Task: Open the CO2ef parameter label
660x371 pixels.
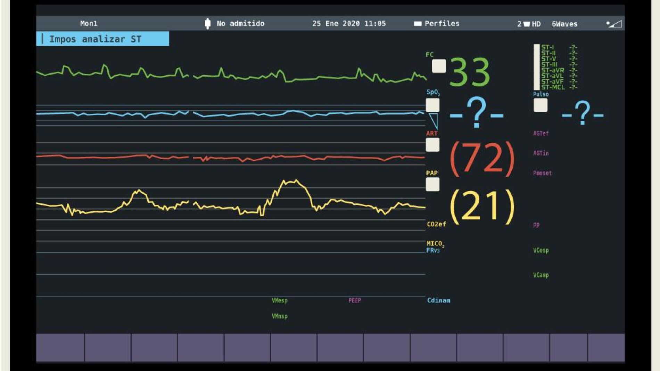Action: click(436, 224)
